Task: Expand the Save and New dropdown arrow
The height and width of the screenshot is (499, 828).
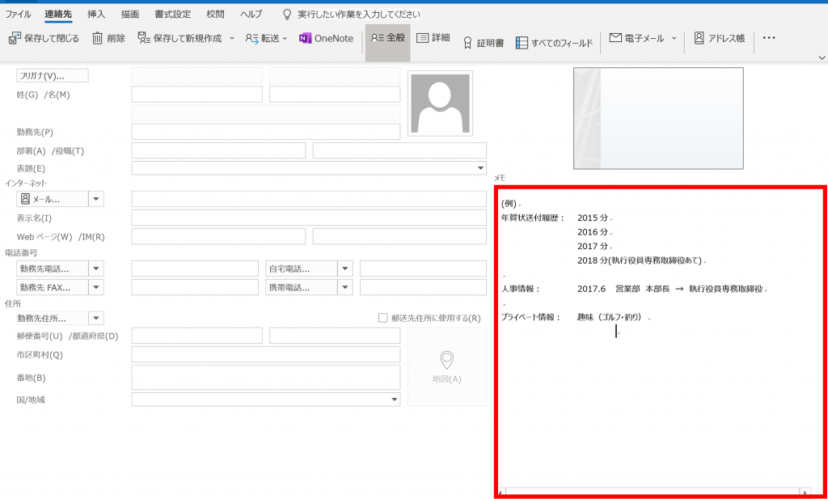Action: pyautogui.click(x=232, y=38)
